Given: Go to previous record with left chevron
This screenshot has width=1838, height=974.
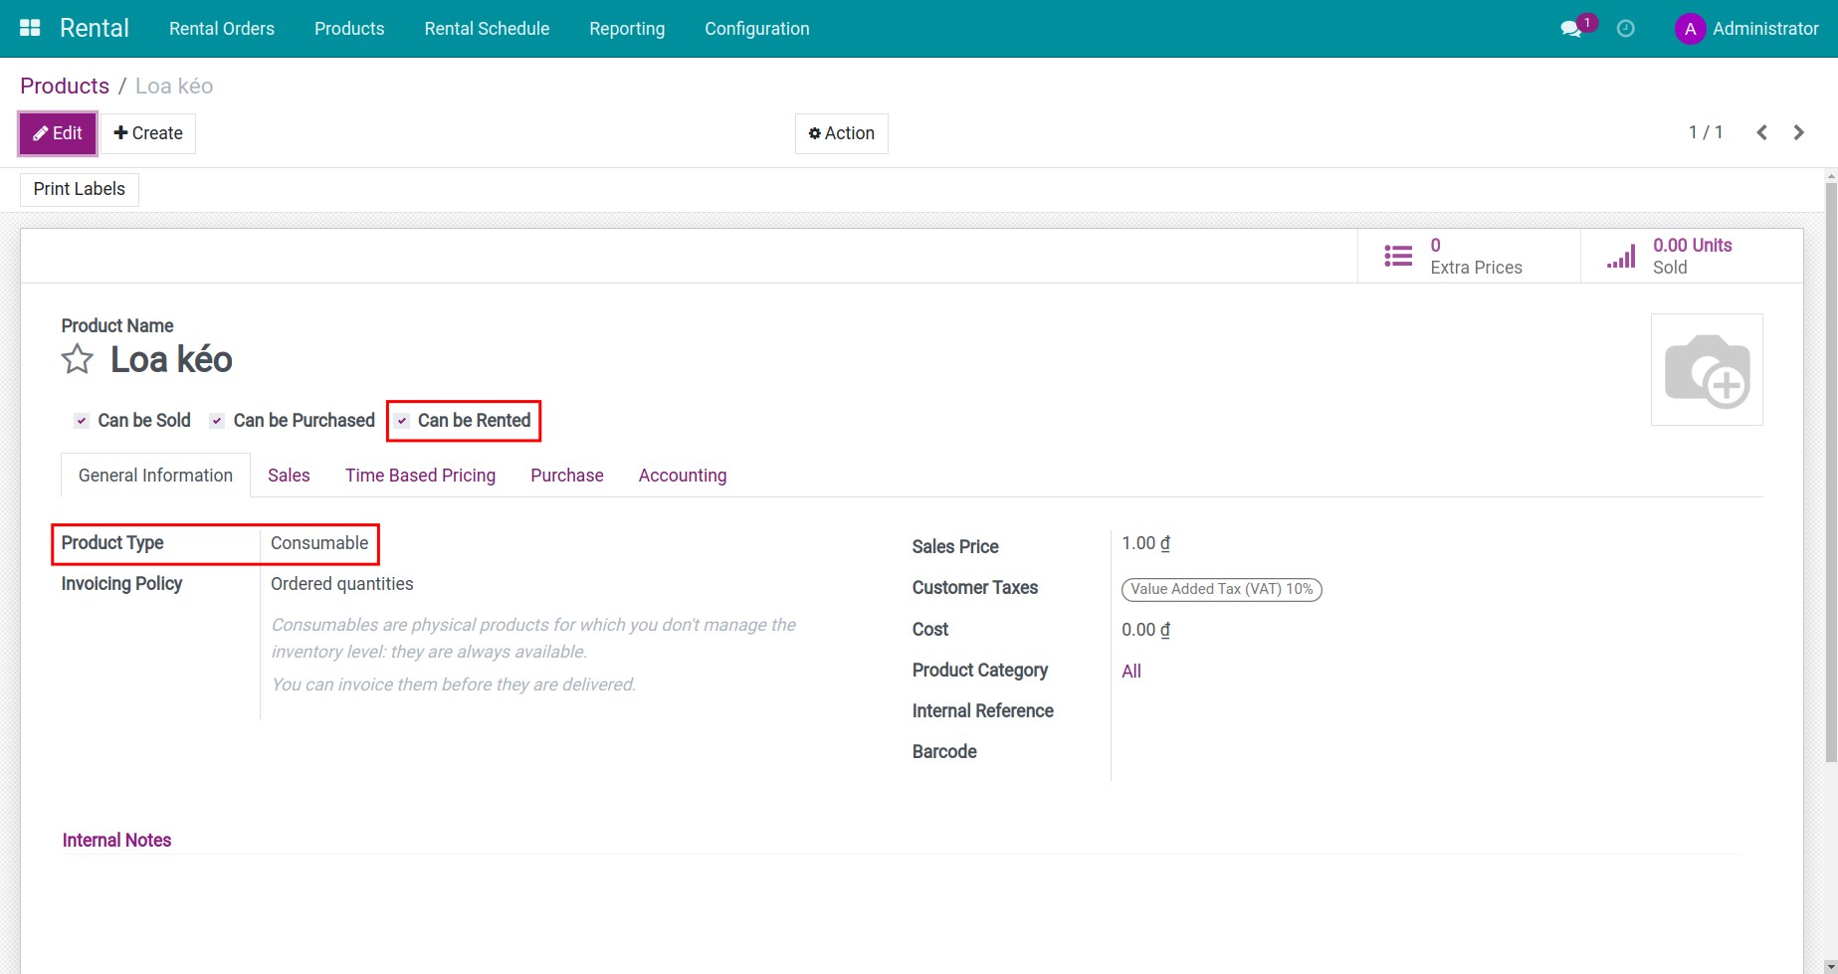Looking at the screenshot, I should click(1761, 131).
